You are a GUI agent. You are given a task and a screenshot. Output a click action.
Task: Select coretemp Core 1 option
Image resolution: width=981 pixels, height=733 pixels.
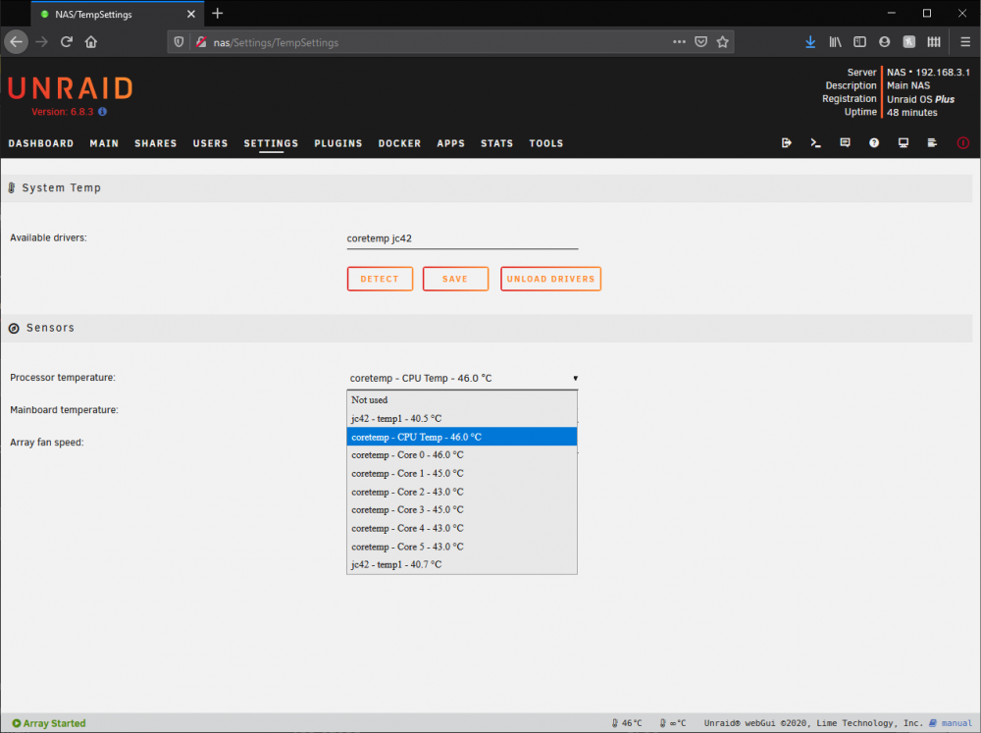pos(462,473)
